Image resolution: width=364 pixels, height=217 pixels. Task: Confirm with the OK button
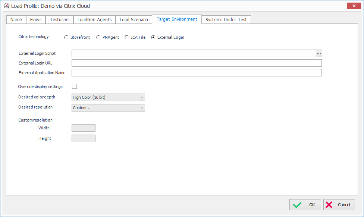point(305,205)
